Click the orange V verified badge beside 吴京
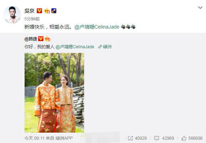Screen dimensions: 206x143 pyautogui.click(x=39, y=11)
